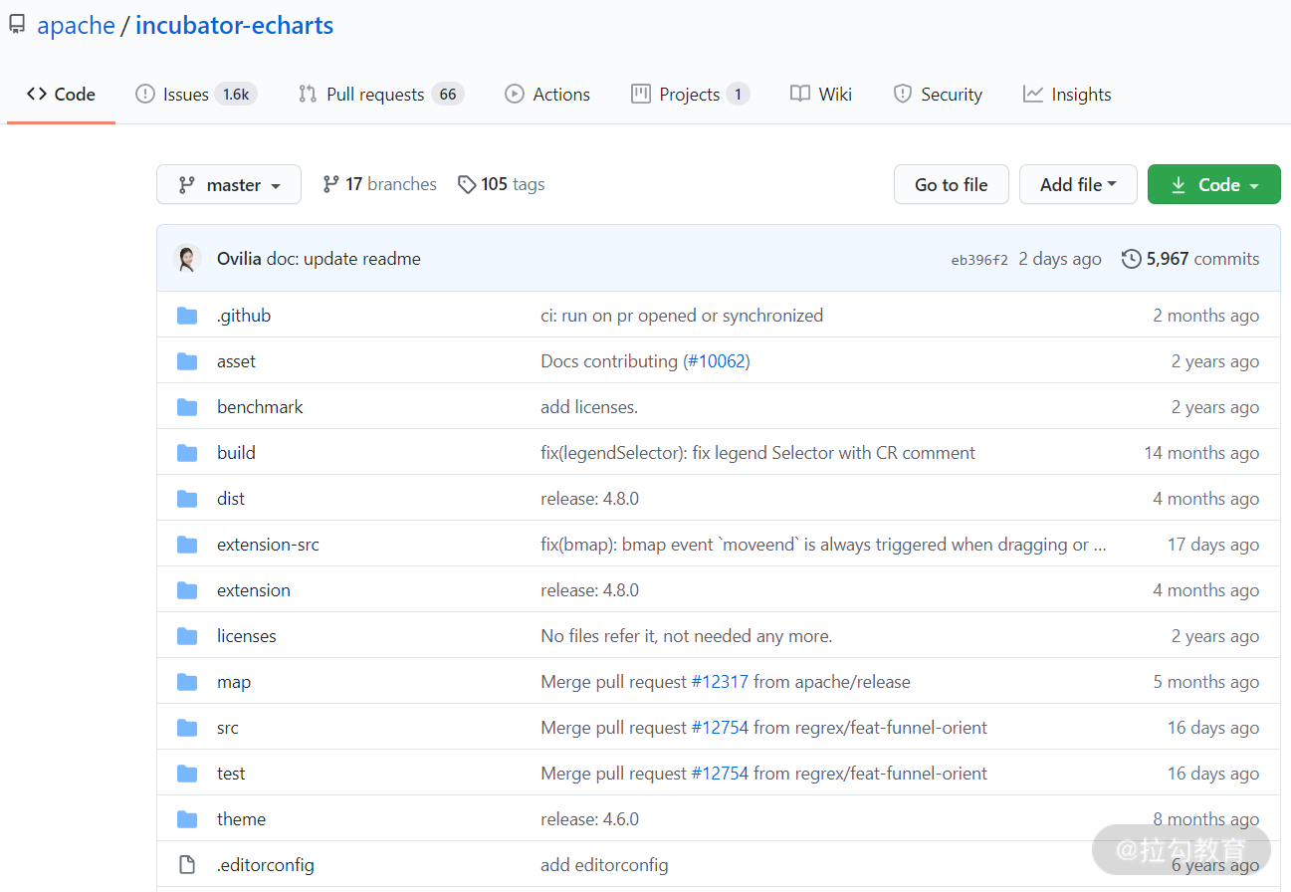Click the clock history icon beside 5,967 commits
This screenshot has height=892, width=1291.
click(1132, 259)
